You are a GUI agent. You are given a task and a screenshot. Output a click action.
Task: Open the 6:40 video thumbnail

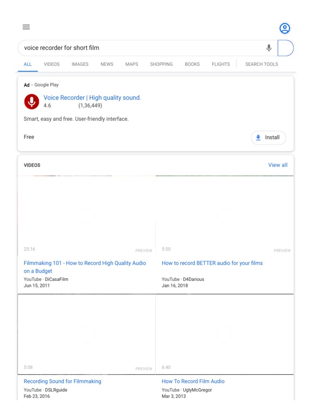point(224,334)
